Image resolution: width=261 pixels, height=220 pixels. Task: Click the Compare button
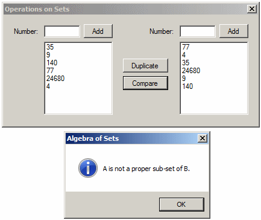tap(145, 83)
